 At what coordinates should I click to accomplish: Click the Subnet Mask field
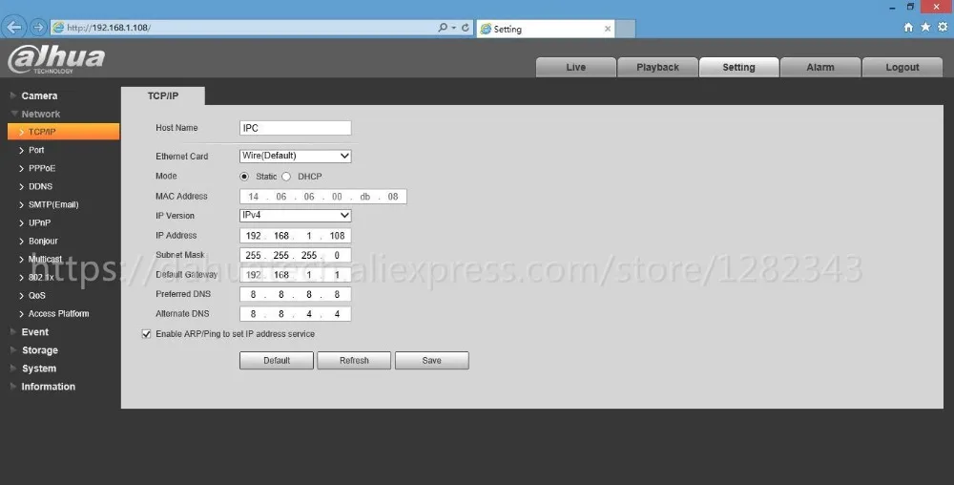click(295, 255)
